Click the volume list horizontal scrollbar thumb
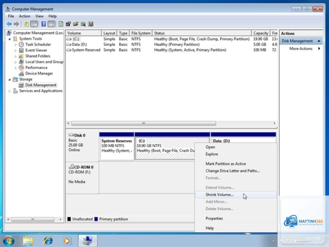The height and width of the screenshot is (247, 329). pos(144,123)
